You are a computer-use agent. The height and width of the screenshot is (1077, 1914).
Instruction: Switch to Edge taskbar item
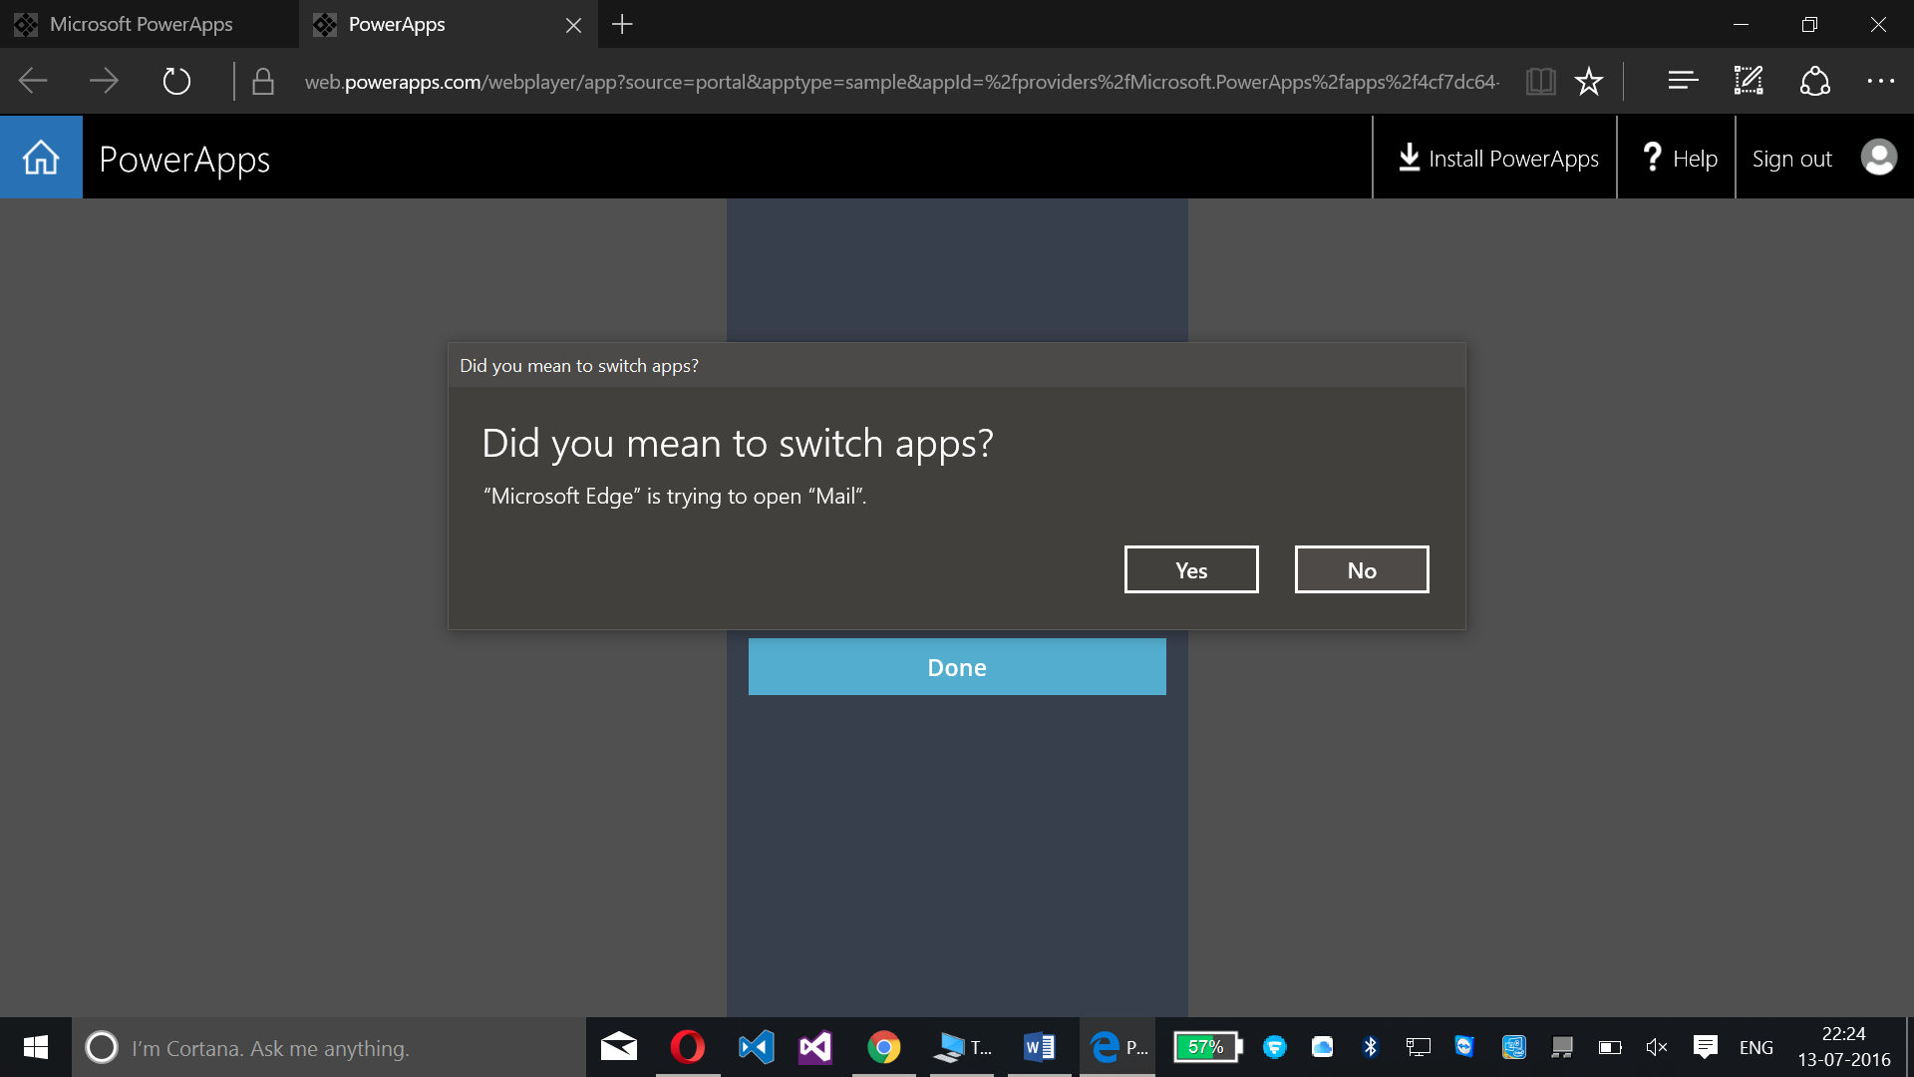pos(1117,1047)
